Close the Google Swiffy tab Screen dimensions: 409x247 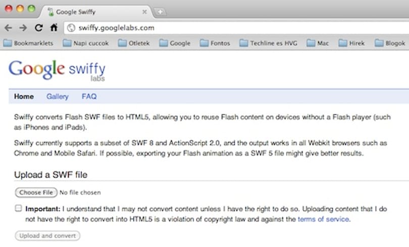click(x=144, y=12)
